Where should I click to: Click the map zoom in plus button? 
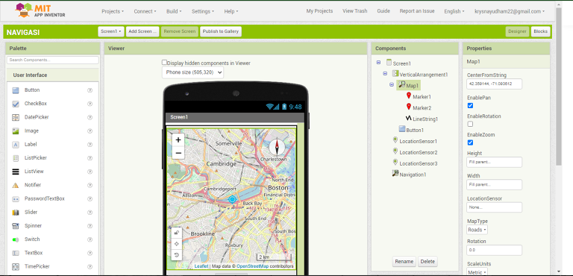coord(178,139)
